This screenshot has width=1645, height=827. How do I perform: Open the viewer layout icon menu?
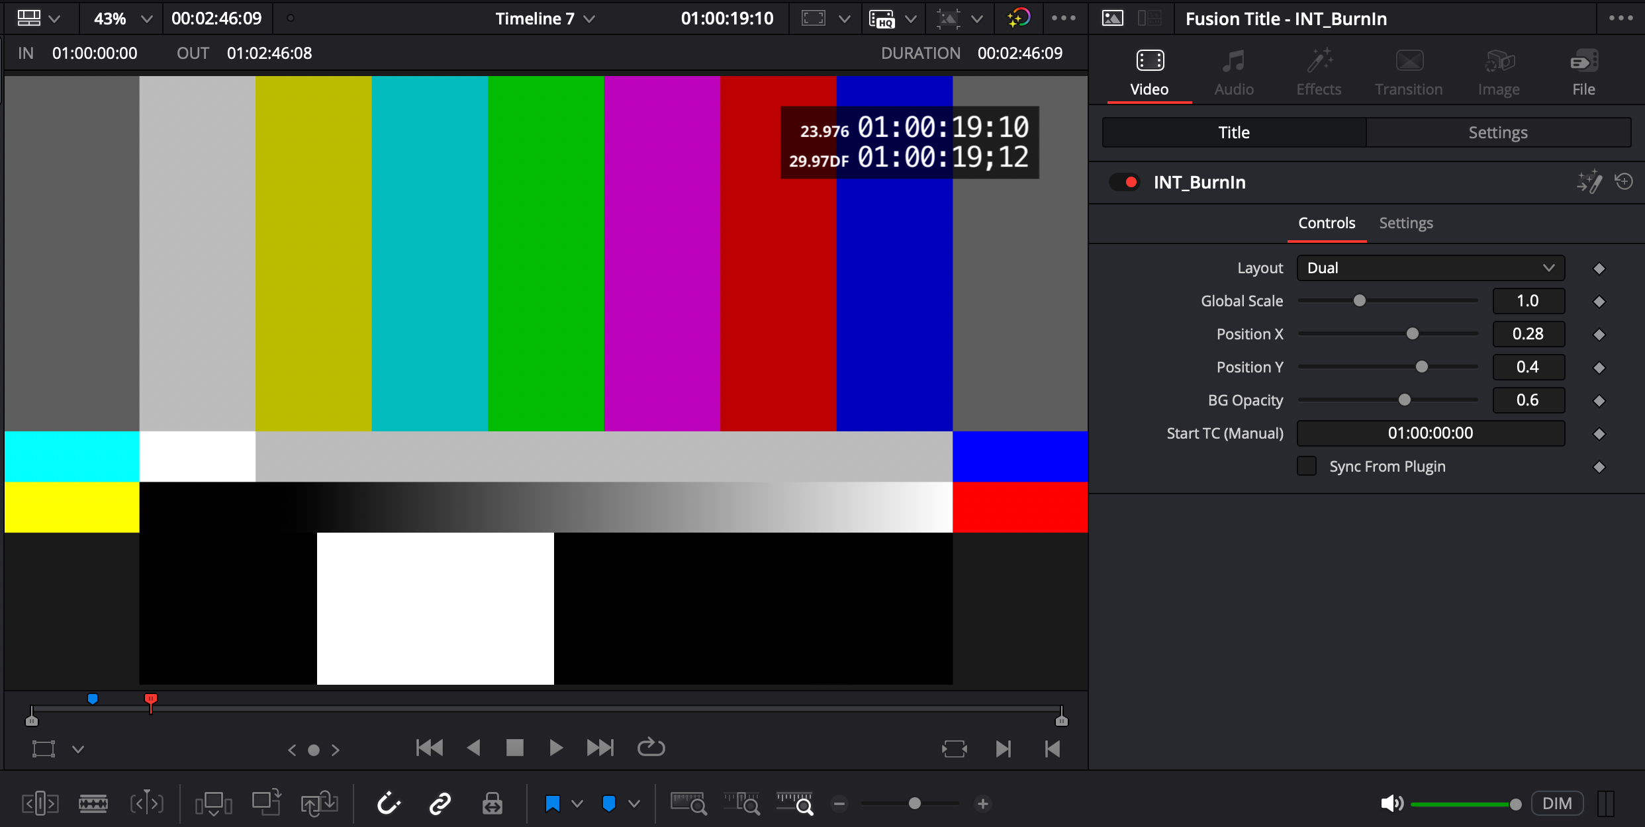(x=28, y=18)
